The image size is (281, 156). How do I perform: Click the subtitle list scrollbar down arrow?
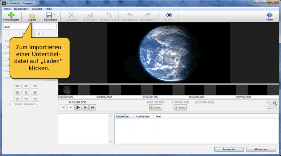110,142
